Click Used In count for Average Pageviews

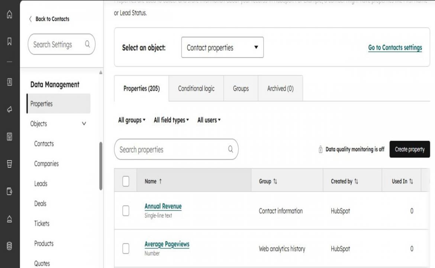pyautogui.click(x=412, y=249)
